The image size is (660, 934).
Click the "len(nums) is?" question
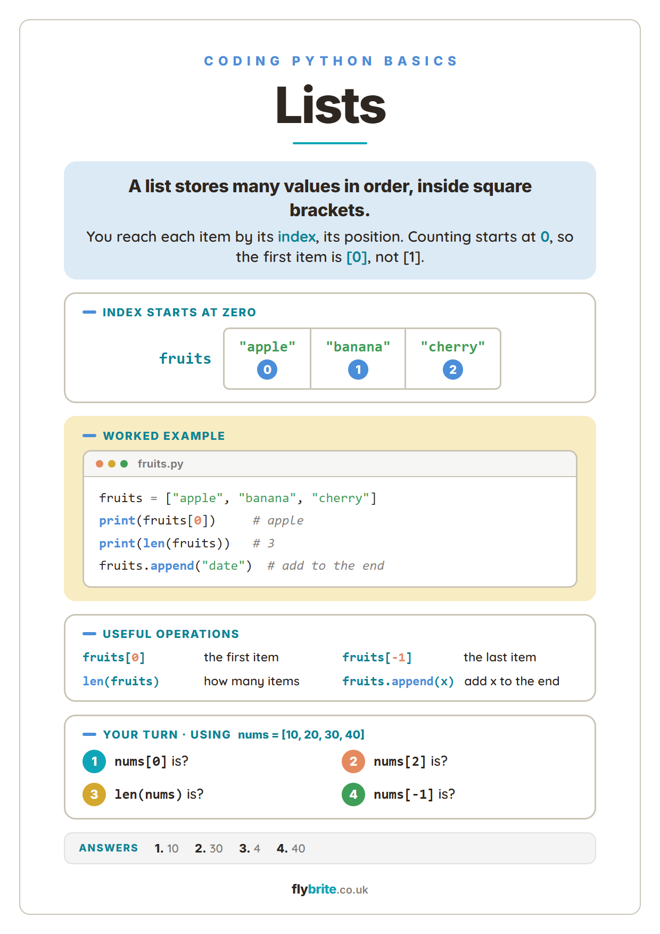tap(159, 794)
